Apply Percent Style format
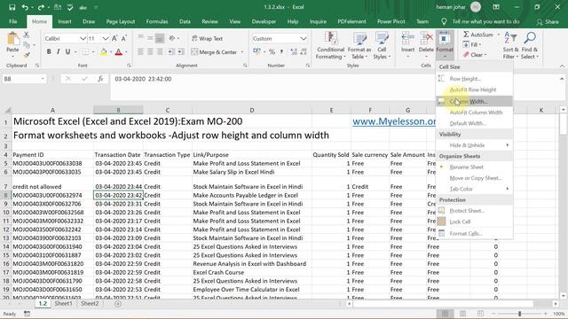Image resolution: width=568 pixels, height=319 pixels. pyautogui.click(x=272, y=52)
